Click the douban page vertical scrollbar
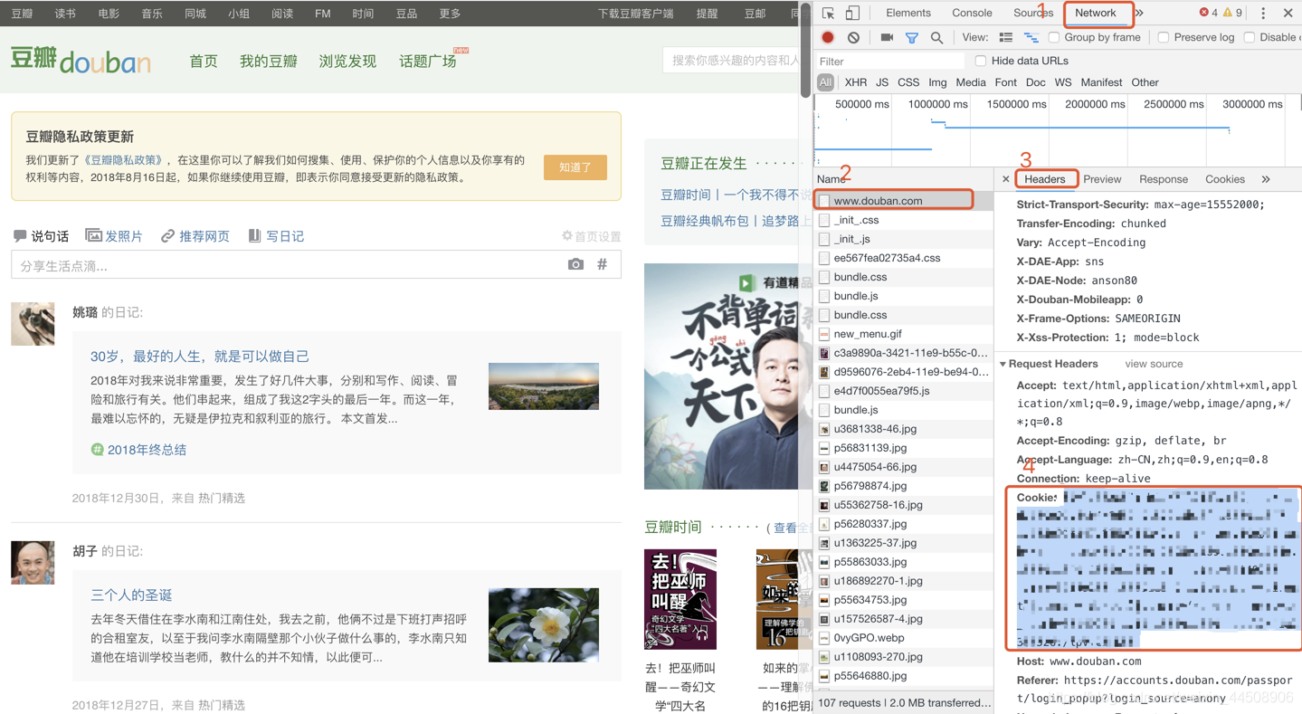 pyautogui.click(x=805, y=52)
